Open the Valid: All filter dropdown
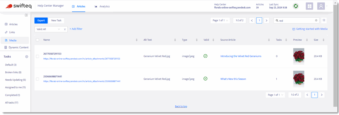Screen dimensions: 339x115 (x=48, y=29)
